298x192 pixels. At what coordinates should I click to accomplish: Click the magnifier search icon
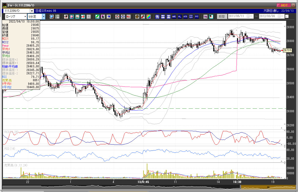click(x=52, y=17)
